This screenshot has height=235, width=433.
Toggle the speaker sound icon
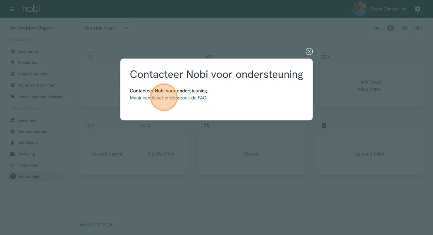(x=419, y=28)
